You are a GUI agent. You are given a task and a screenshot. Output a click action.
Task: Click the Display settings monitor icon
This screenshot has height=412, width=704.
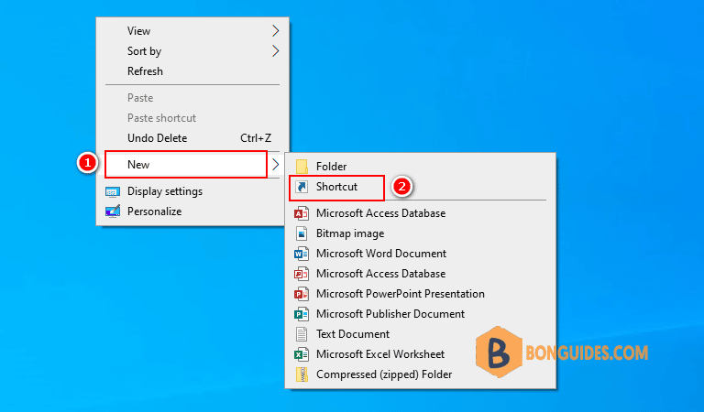tap(112, 192)
